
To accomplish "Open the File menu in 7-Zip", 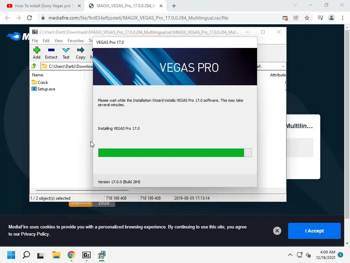I will [35, 41].
